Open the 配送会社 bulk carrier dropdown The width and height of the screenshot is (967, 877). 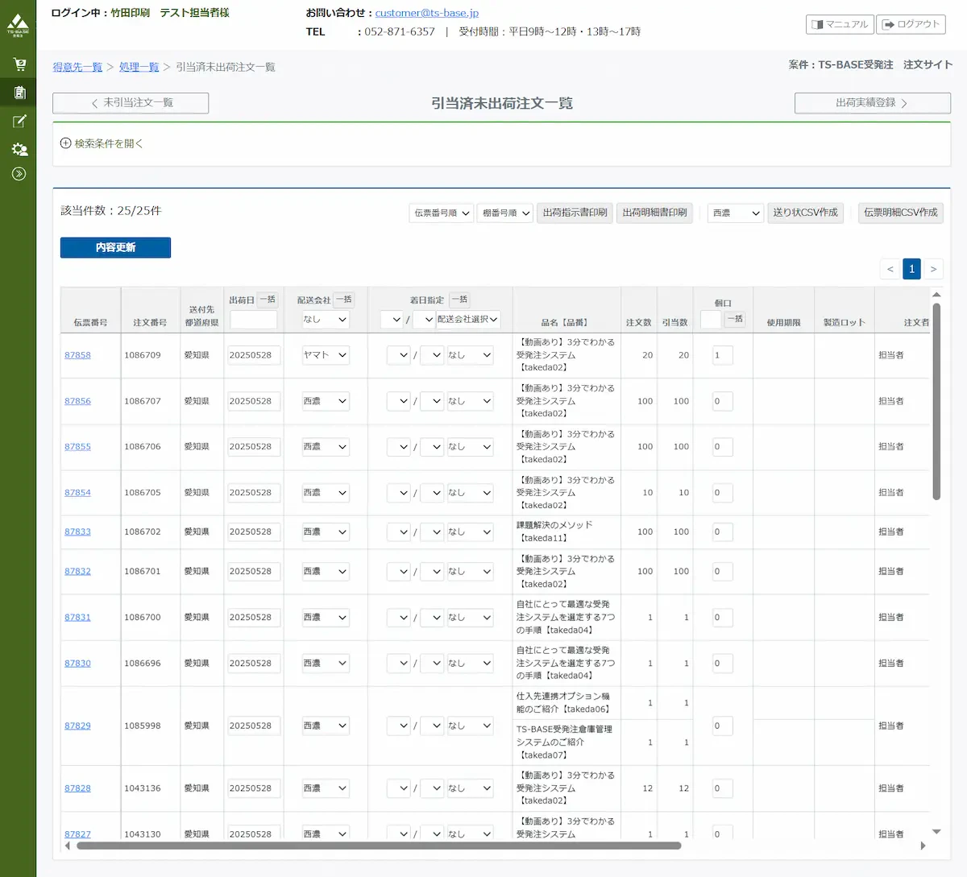tap(325, 319)
